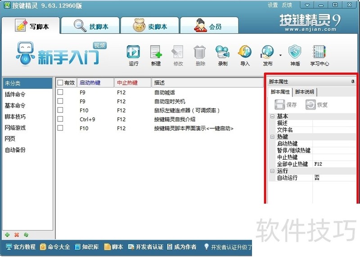Sort by 中止热键 column header

tap(133, 83)
